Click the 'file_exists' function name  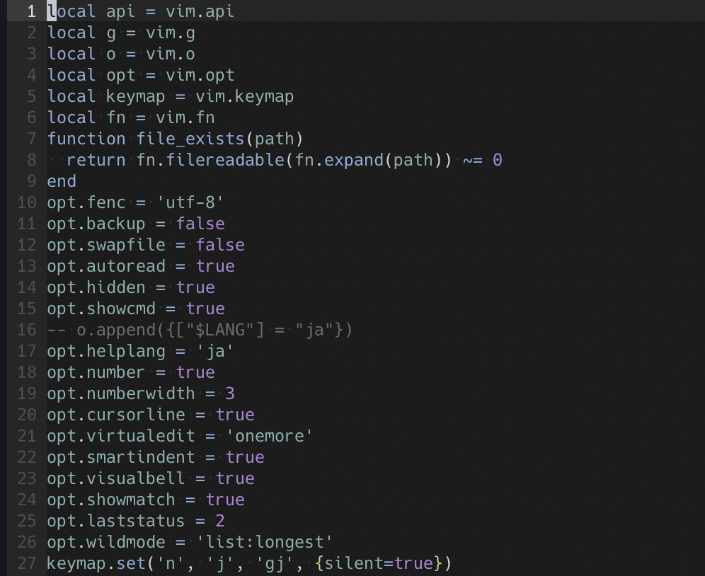[x=190, y=139]
